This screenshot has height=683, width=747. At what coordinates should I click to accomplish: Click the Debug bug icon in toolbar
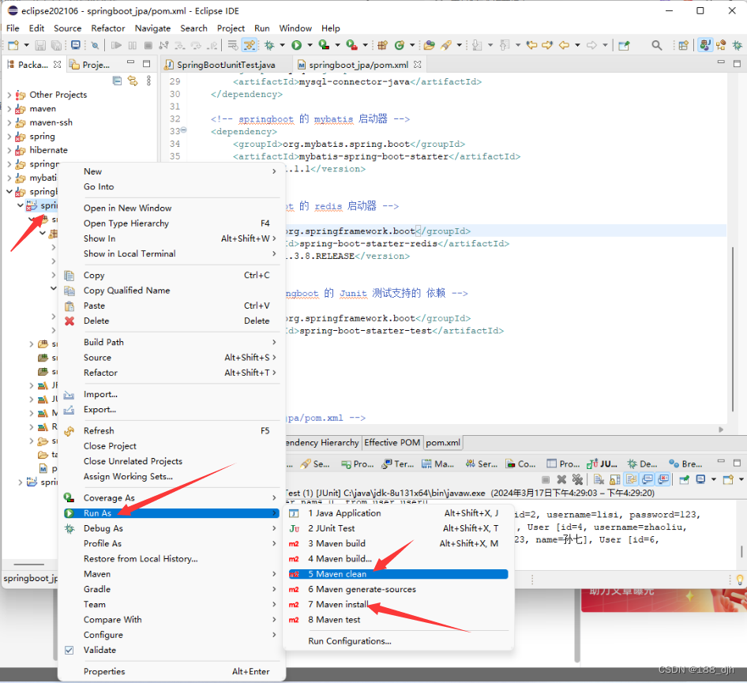269,45
